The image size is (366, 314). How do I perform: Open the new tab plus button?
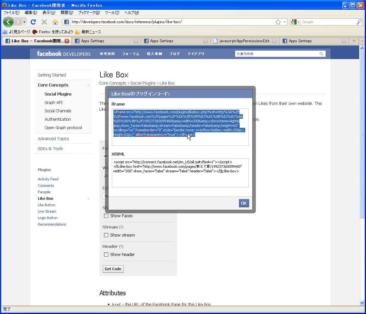pyautogui.click(x=354, y=41)
